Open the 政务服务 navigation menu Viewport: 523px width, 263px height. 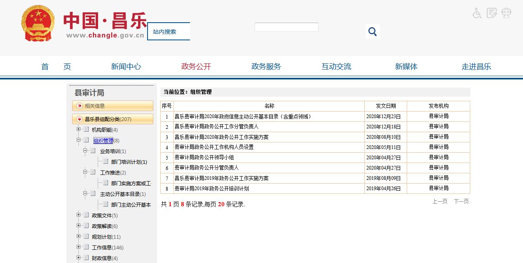point(266,67)
